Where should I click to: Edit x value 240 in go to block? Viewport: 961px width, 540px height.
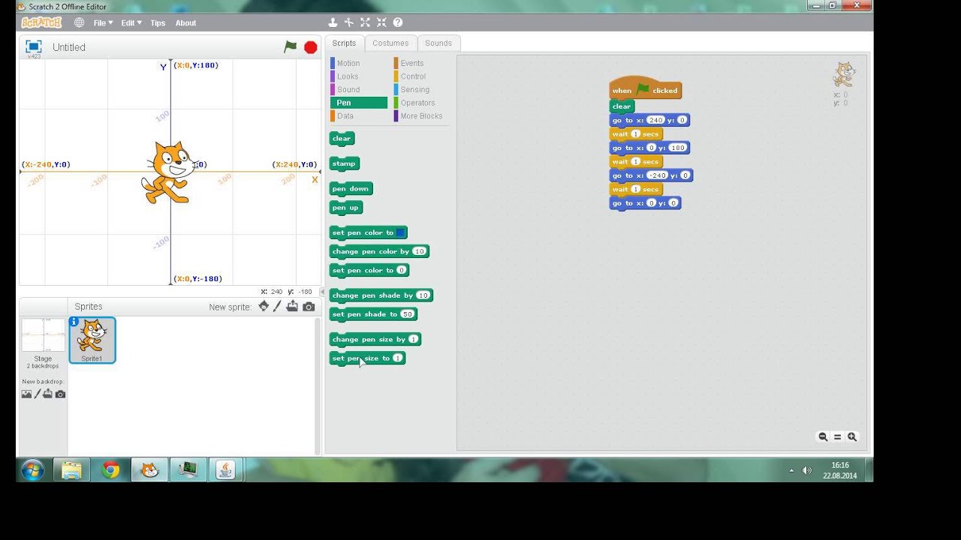tap(655, 120)
